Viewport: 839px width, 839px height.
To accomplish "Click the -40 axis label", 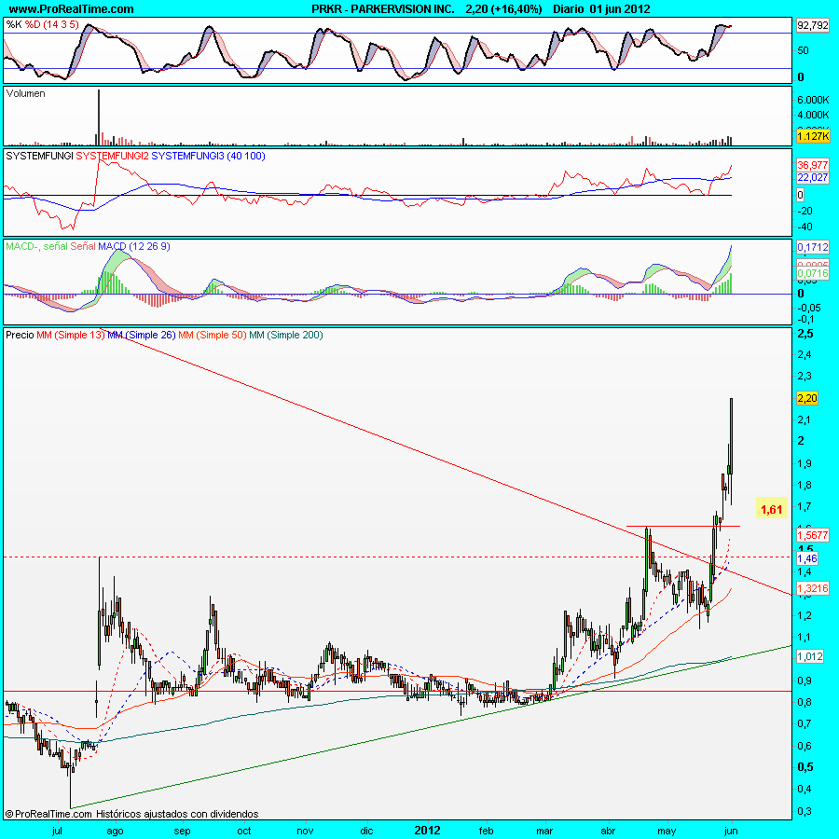I will [805, 227].
